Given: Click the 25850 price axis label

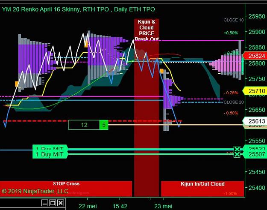Looking at the screenshot, I should click(x=257, y=47).
